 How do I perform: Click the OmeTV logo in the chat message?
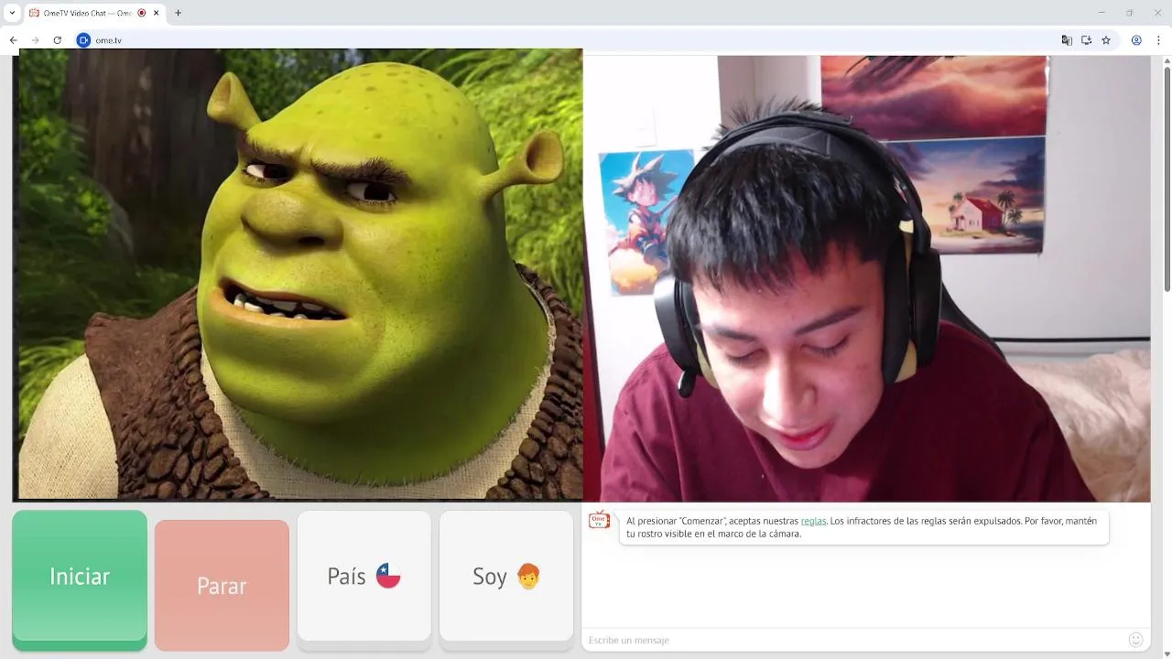click(x=599, y=520)
